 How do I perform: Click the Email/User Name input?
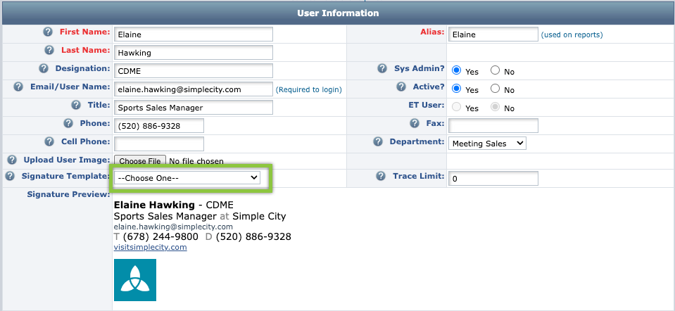[194, 89]
